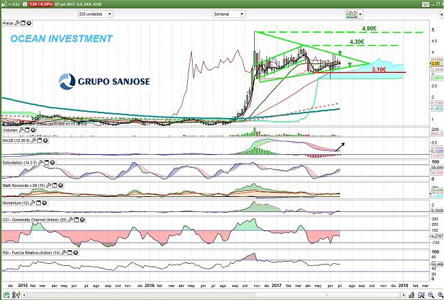The image size is (444, 300).
Task: Open the '200 unidades' history dropdown
Action: (96, 14)
